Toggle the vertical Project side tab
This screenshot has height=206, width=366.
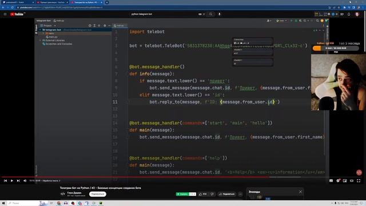(x=36, y=29)
